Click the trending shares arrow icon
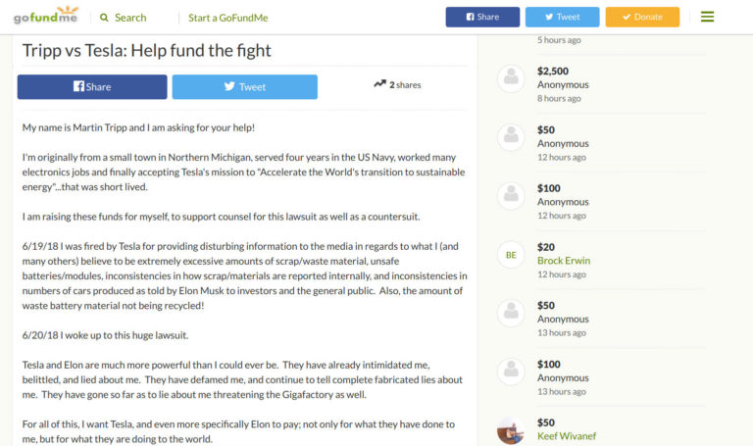This screenshot has width=753, height=446. tap(379, 84)
